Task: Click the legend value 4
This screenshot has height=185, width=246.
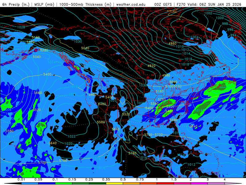Action: [x=224, y=179]
